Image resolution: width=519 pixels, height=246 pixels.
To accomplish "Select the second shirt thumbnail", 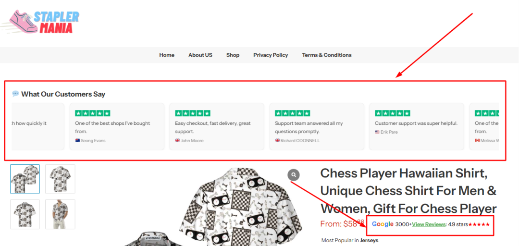I will click(x=60, y=179).
